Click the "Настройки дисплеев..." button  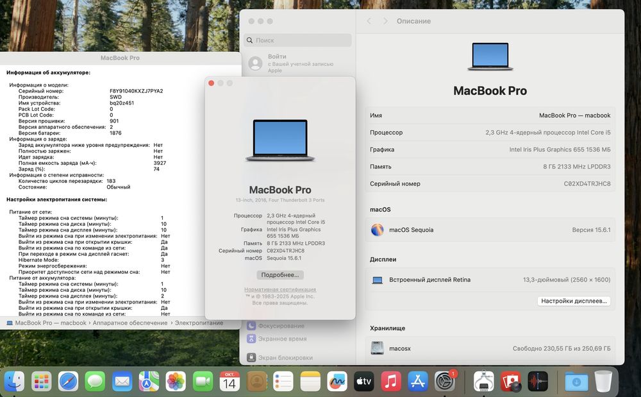pyautogui.click(x=574, y=301)
